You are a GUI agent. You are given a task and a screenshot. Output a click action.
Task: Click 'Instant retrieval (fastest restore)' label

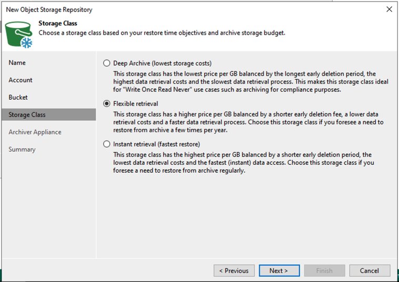[x=157, y=144]
